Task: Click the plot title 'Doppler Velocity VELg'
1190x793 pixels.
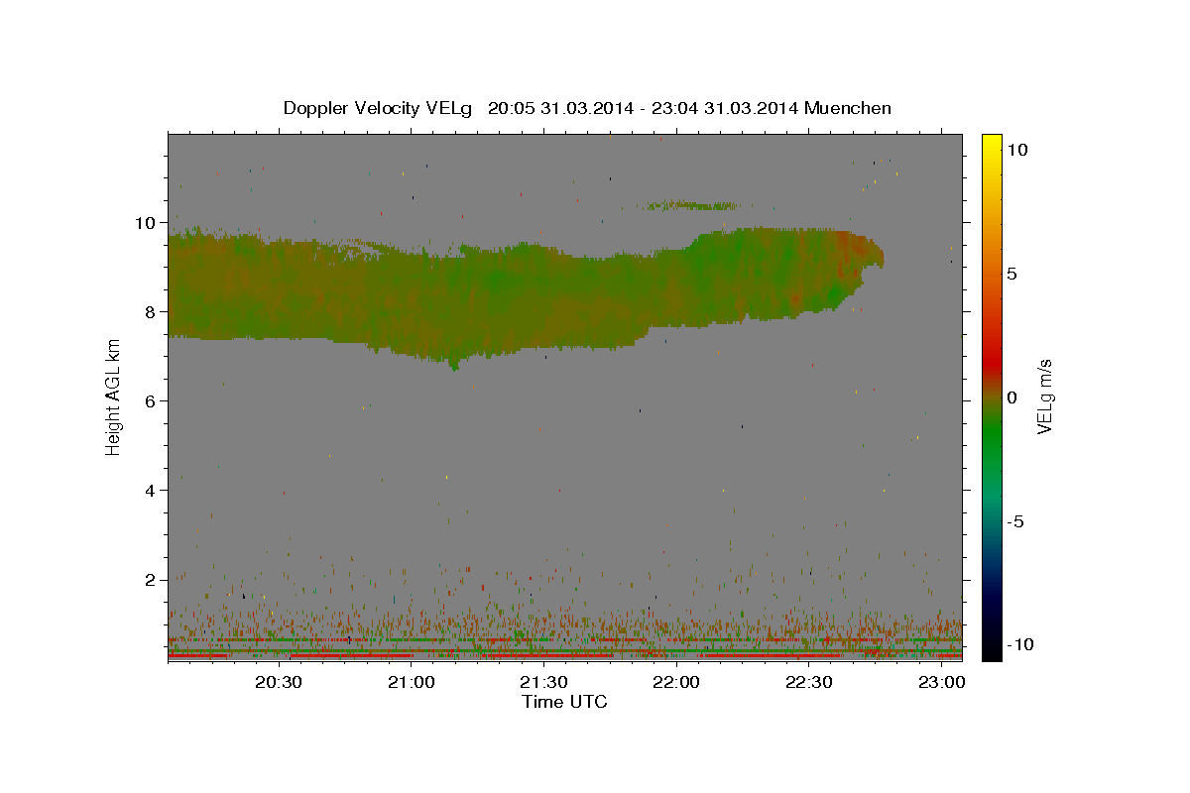Action: pos(380,108)
